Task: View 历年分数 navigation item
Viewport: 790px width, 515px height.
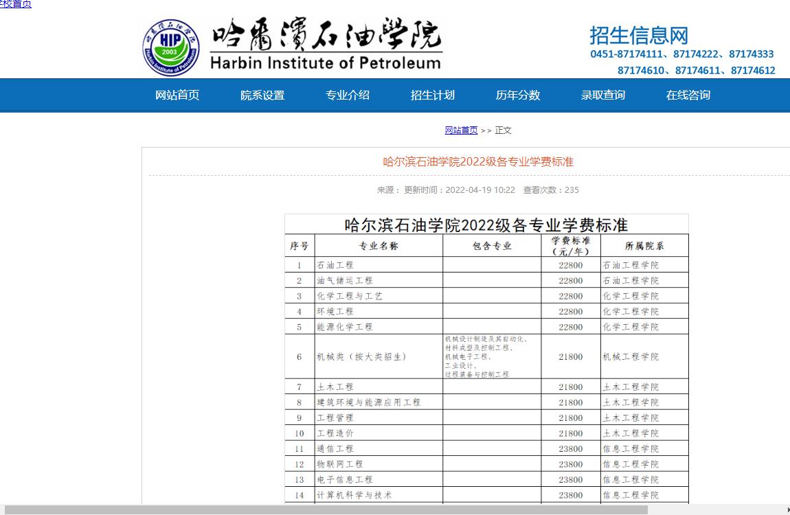Action: click(x=517, y=95)
